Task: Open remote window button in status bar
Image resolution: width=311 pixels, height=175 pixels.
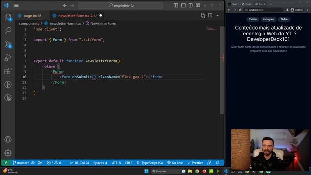Action: pos(6,163)
